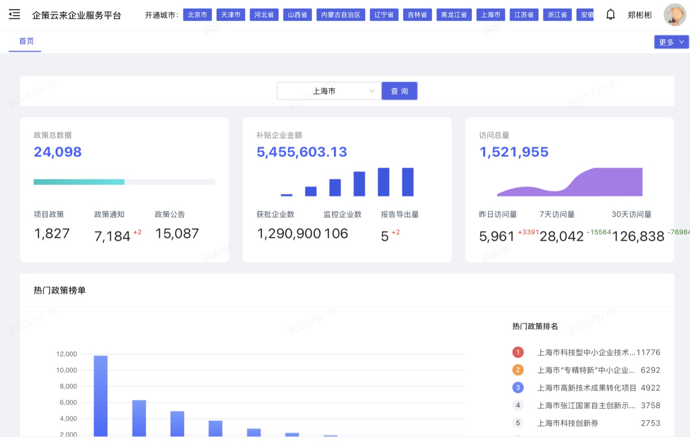Open policy 上海市科技型中小企业技术… in ranking

(x=586, y=352)
